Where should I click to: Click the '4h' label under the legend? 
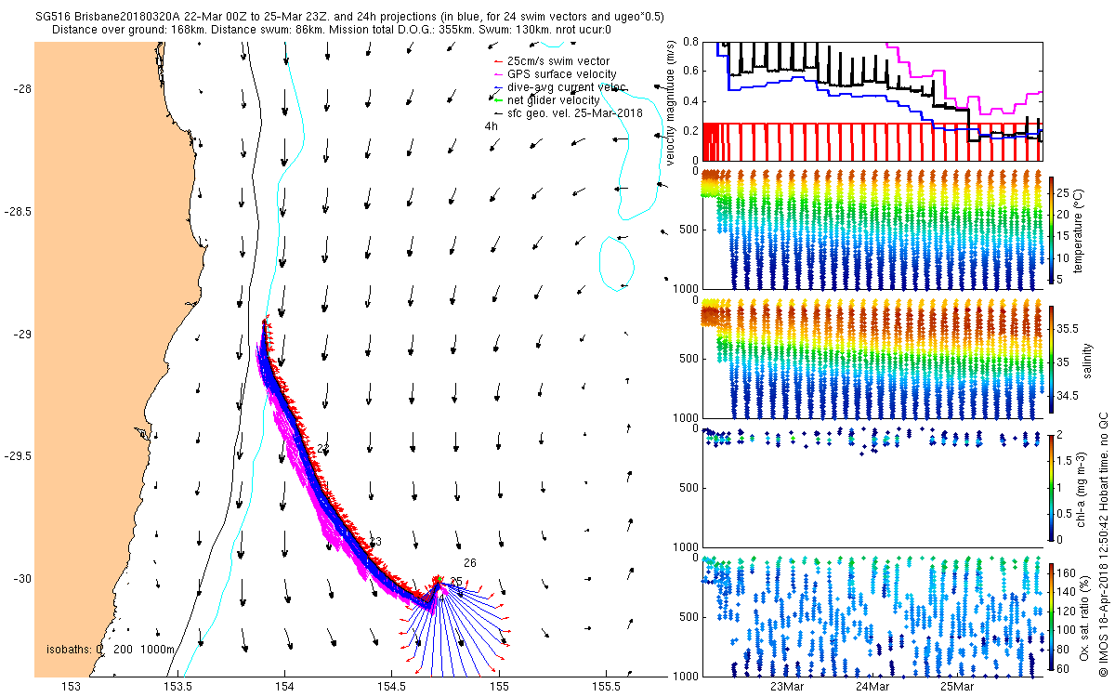click(x=491, y=126)
